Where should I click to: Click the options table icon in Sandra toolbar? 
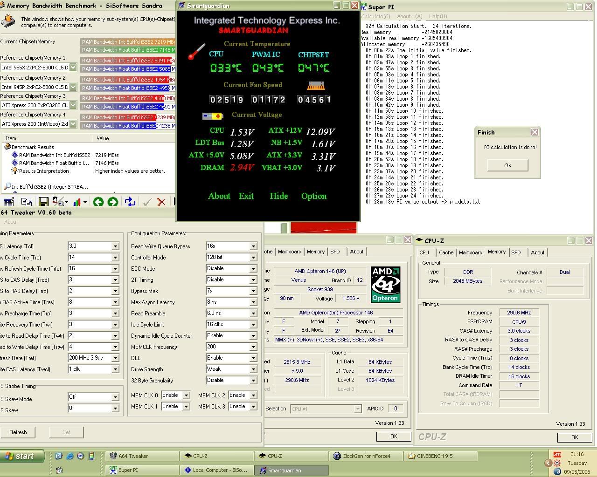[9, 202]
